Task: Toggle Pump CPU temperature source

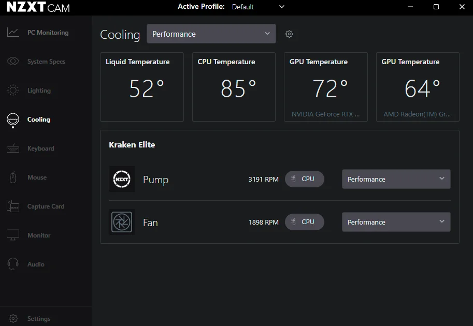Action: tap(304, 179)
